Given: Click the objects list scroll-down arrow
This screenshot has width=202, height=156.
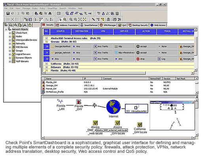Looking at the screenshot, I should 196,92.
